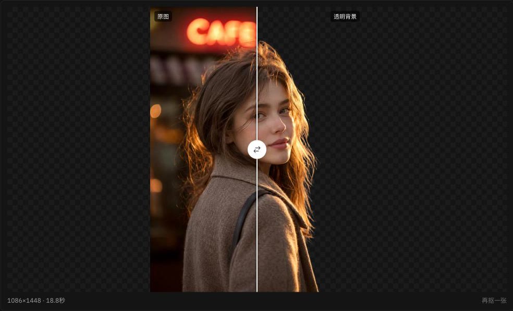Click the woman's lips in the cutout result
Viewport: 513px width, 311px height.
(279, 143)
